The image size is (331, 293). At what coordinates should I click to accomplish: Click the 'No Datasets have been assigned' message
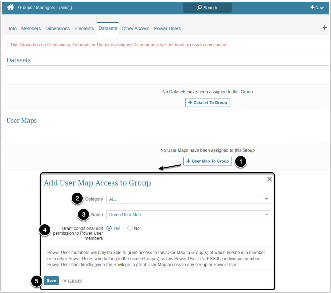tap(207, 92)
